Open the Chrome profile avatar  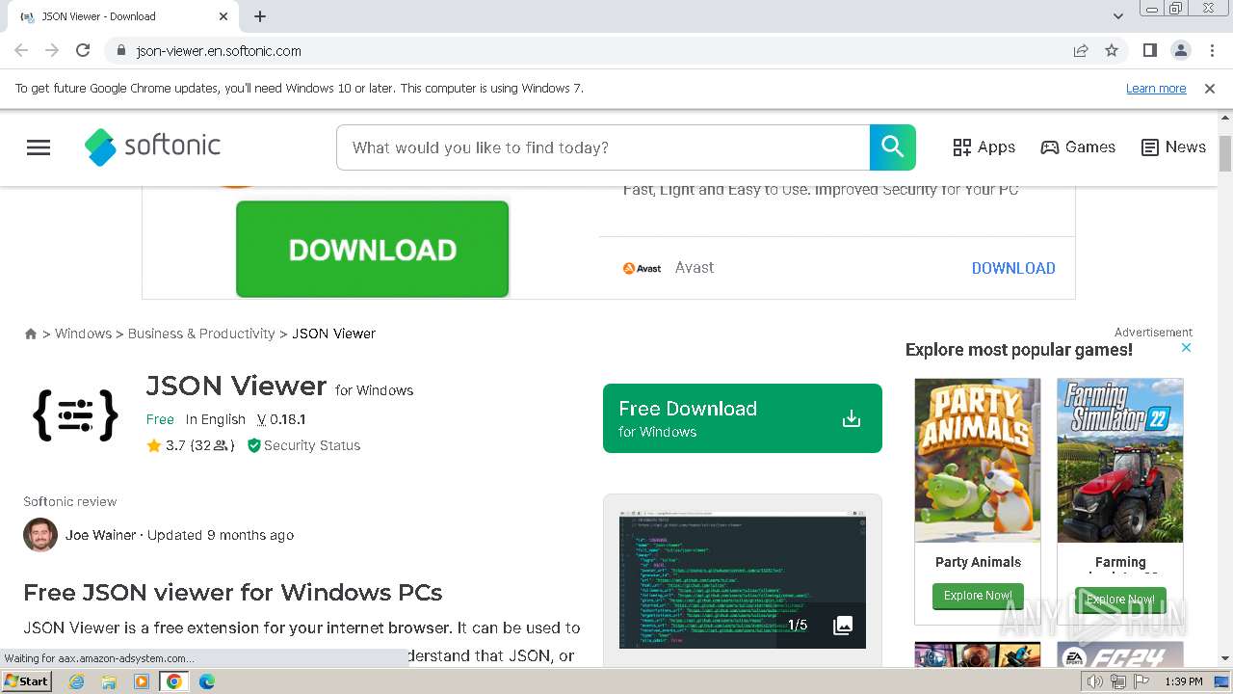click(1181, 50)
